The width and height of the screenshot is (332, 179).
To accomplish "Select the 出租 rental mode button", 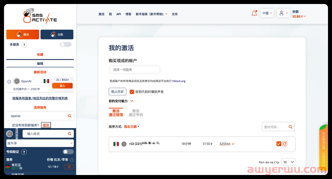I will pyautogui.click(x=57, y=34).
